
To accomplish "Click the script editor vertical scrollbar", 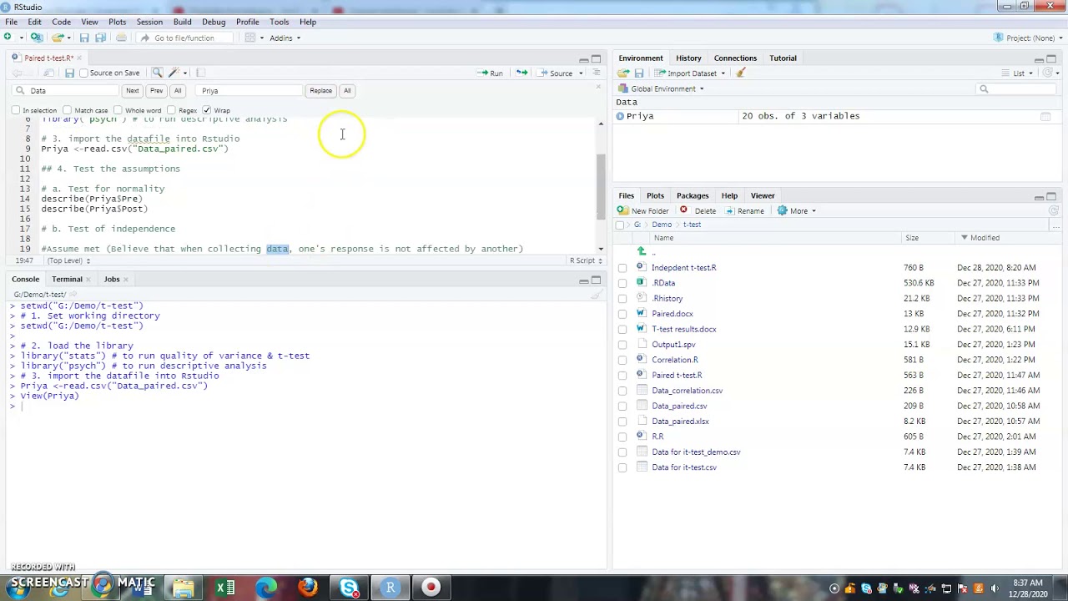I will [601, 188].
